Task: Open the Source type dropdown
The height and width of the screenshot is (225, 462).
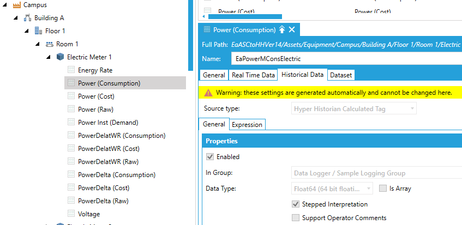Action: 353,109
